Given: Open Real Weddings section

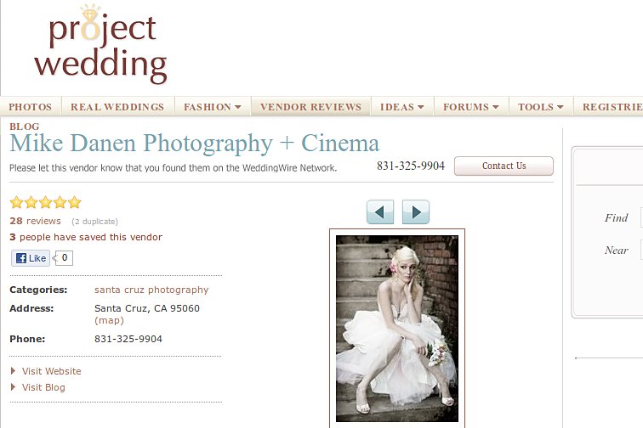Looking at the screenshot, I should pyautogui.click(x=117, y=107).
